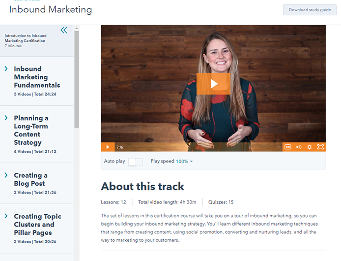
Task: Open video settings with the gear icon
Action: pos(310,147)
